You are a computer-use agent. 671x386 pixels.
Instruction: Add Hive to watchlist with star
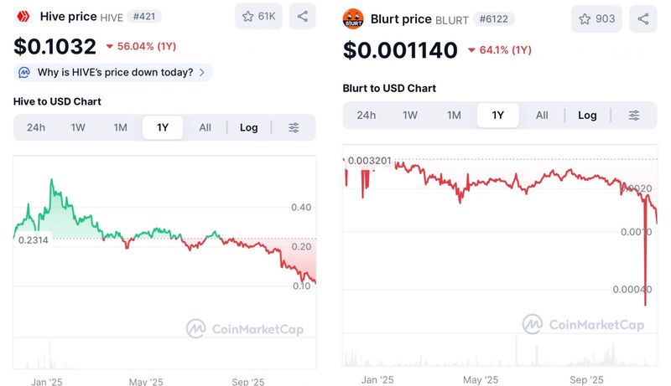pyautogui.click(x=258, y=16)
